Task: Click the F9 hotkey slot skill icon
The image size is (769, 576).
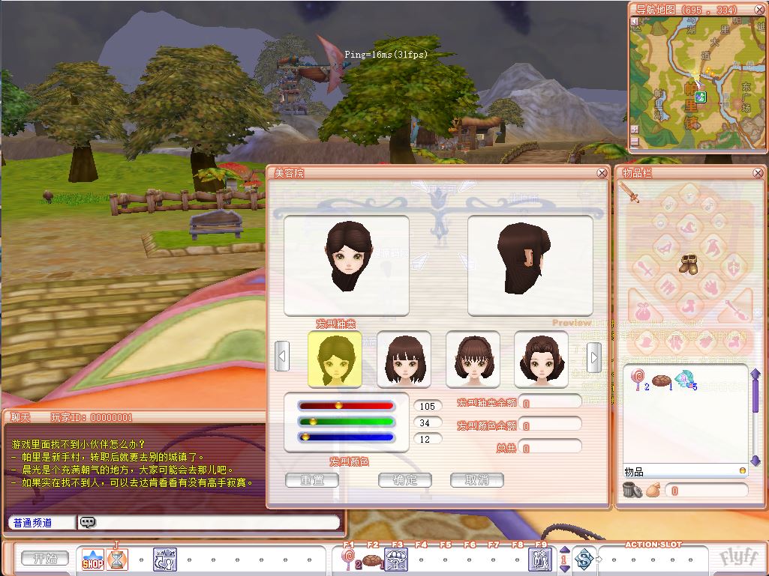Action: 540,559
